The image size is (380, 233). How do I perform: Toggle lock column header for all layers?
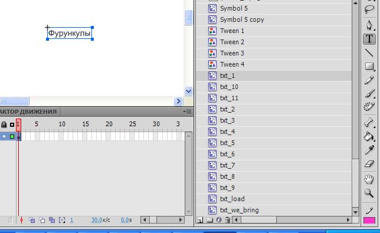pyautogui.click(x=4, y=124)
